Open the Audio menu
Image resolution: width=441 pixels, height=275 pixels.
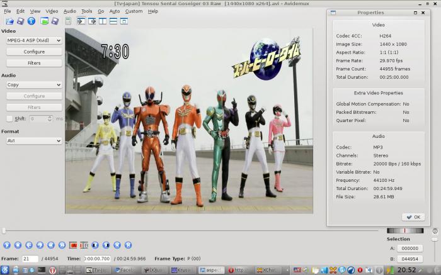click(70, 11)
